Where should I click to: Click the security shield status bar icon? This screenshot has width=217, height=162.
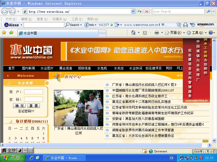pos(145,151)
